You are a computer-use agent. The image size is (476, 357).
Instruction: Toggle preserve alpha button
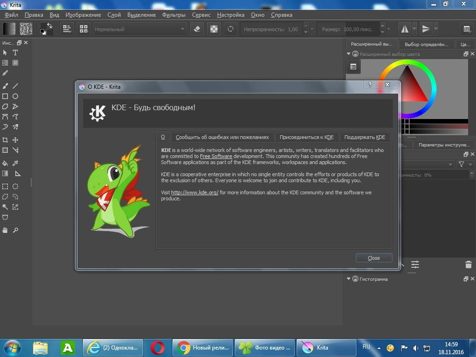point(214,29)
